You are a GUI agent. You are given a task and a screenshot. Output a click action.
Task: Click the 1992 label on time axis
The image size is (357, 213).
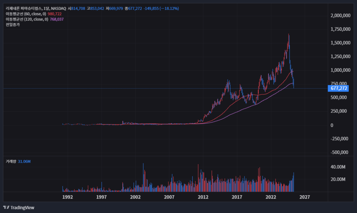[x=67, y=197]
